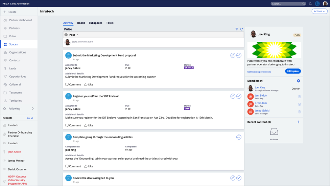Open the Actions dropdown
Image resolution: width=330 pixels, height=186 pixels.
coord(319,11)
